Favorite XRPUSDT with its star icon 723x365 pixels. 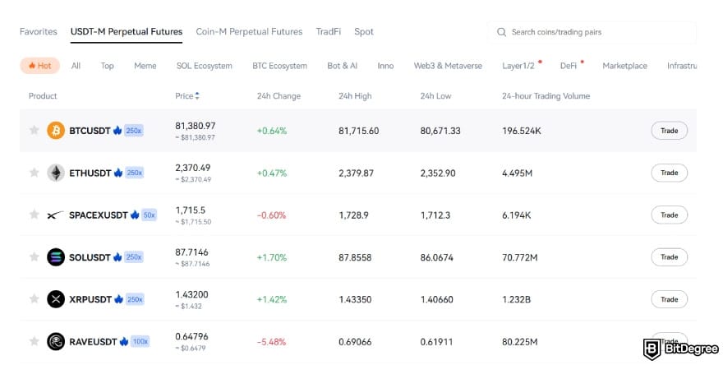pos(35,299)
